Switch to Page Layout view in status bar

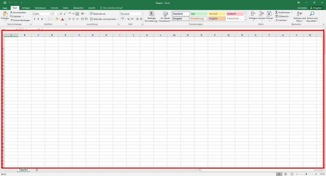click(x=286, y=174)
